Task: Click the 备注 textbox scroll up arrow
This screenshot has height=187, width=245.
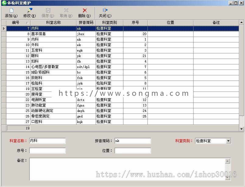Action: point(228,161)
